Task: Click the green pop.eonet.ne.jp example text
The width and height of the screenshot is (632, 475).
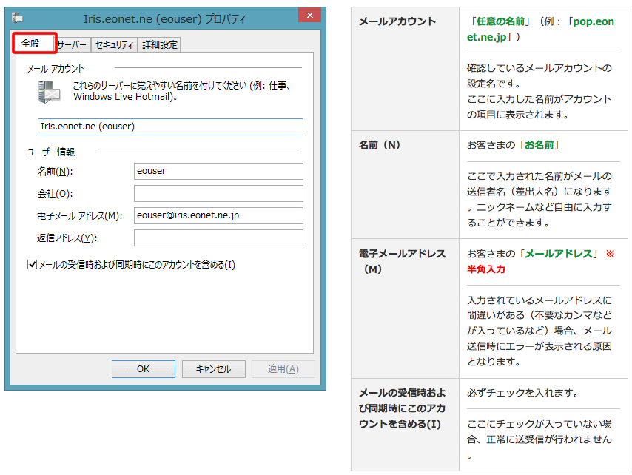Action: [x=540, y=30]
